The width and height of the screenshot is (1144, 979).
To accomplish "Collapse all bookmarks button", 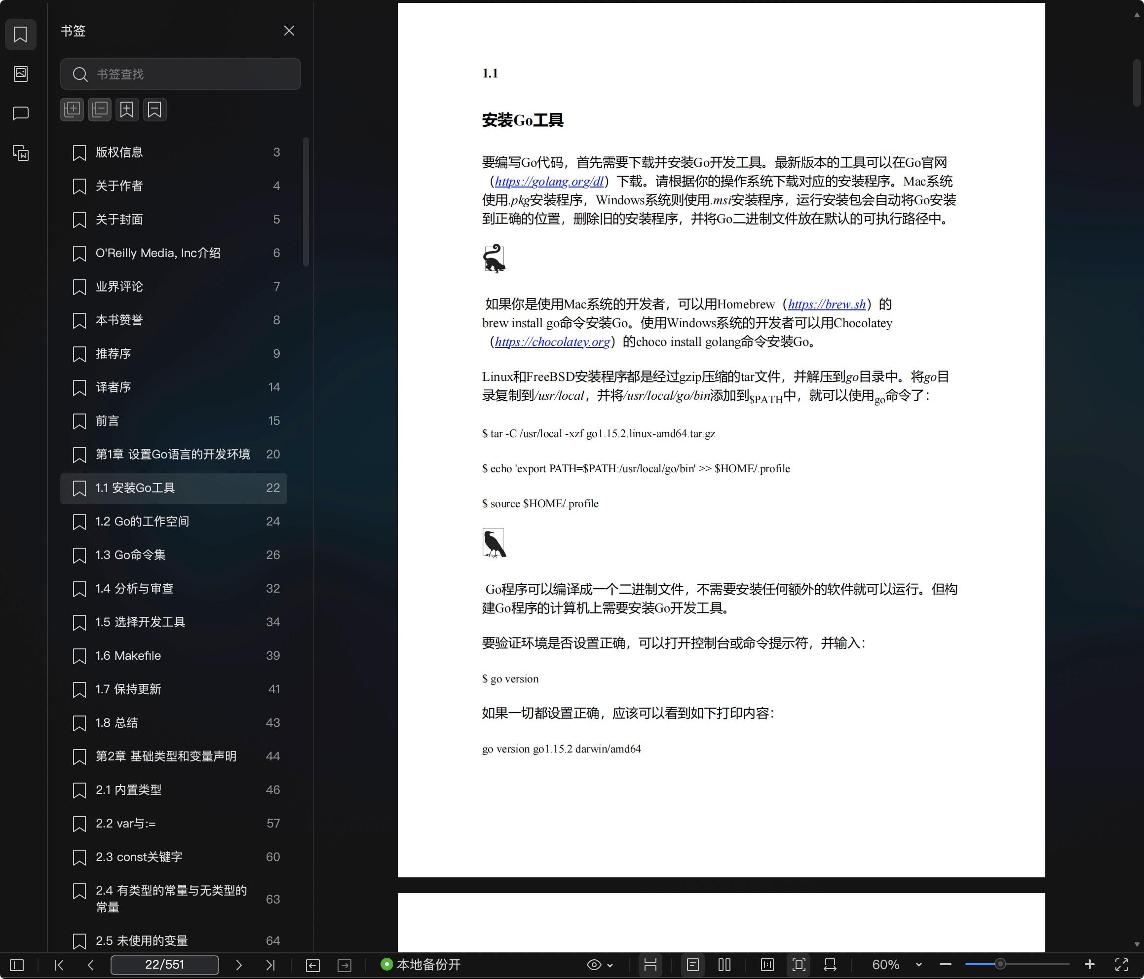I will coord(100,110).
